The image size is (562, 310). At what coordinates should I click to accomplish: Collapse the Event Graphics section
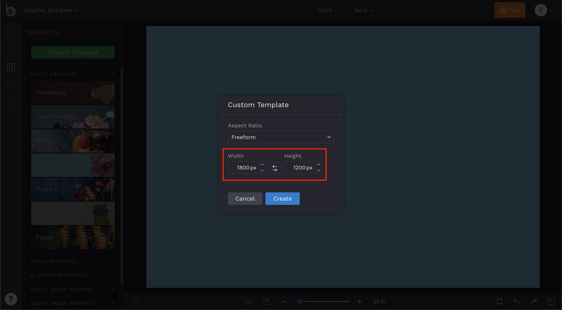[x=113, y=74]
